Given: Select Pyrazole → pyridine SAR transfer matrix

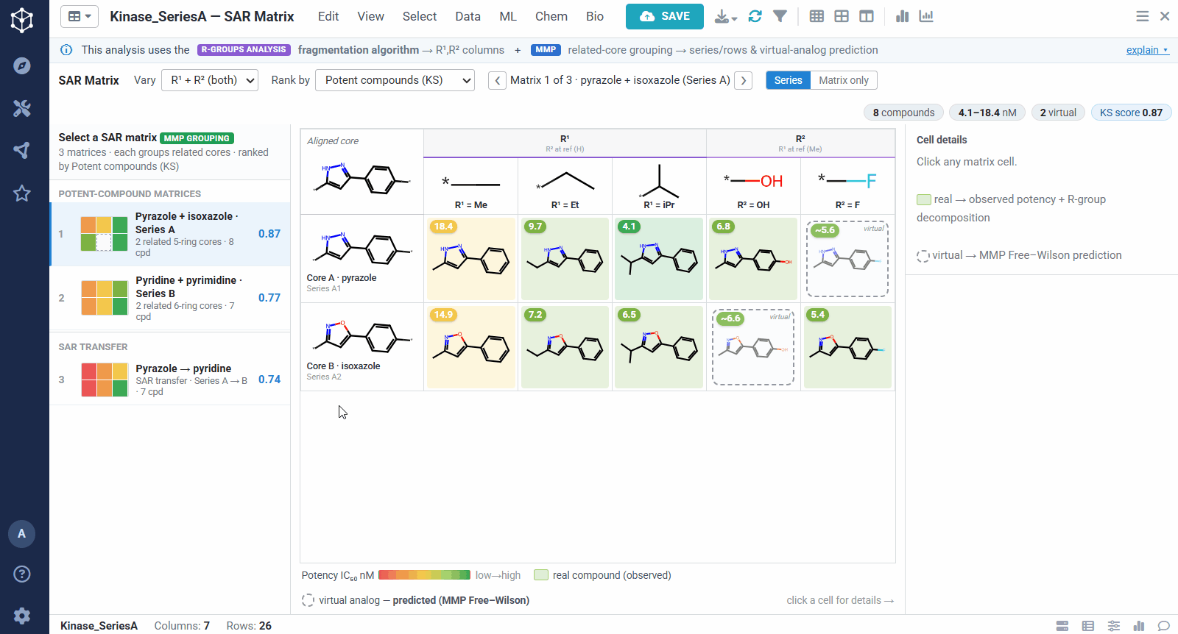Looking at the screenshot, I should tap(170, 380).
